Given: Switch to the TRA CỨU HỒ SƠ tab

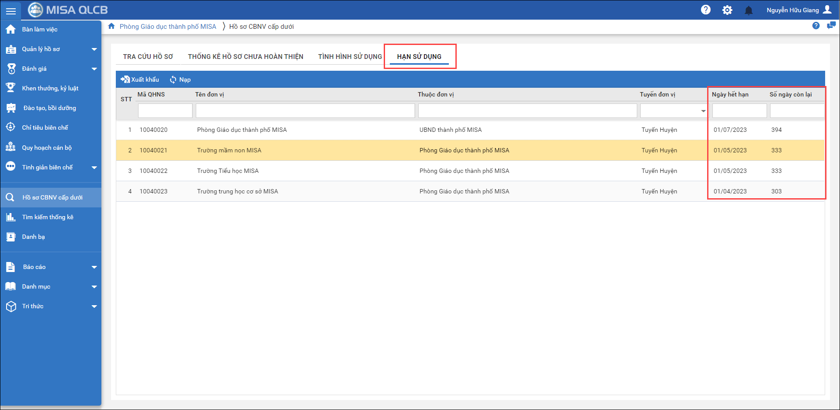Looking at the screenshot, I should [x=148, y=57].
